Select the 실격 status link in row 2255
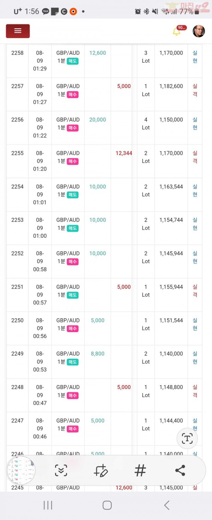Screen dimensions: 212x520 (x=195, y=157)
